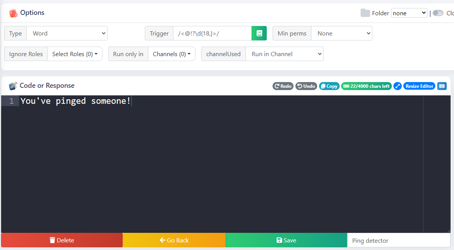This screenshot has width=454, height=250.
Task: Click the keyboard shortcuts icon
Action: (x=442, y=86)
